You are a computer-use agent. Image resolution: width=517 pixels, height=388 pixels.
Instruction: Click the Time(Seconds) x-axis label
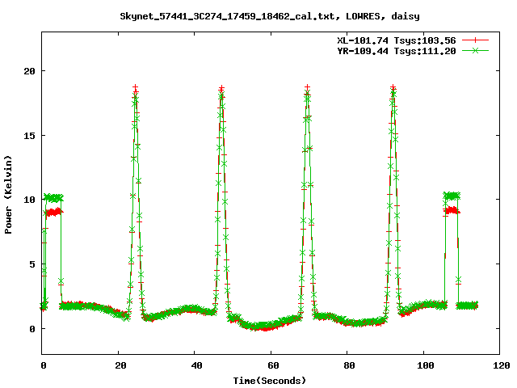tap(270, 381)
